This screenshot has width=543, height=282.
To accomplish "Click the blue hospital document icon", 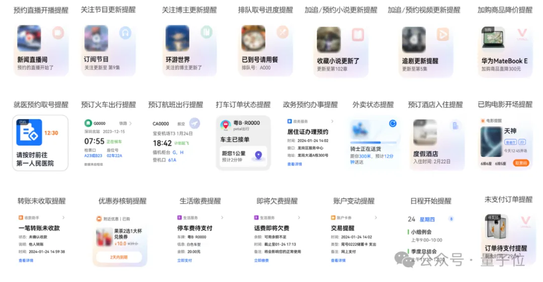I will point(29,133).
